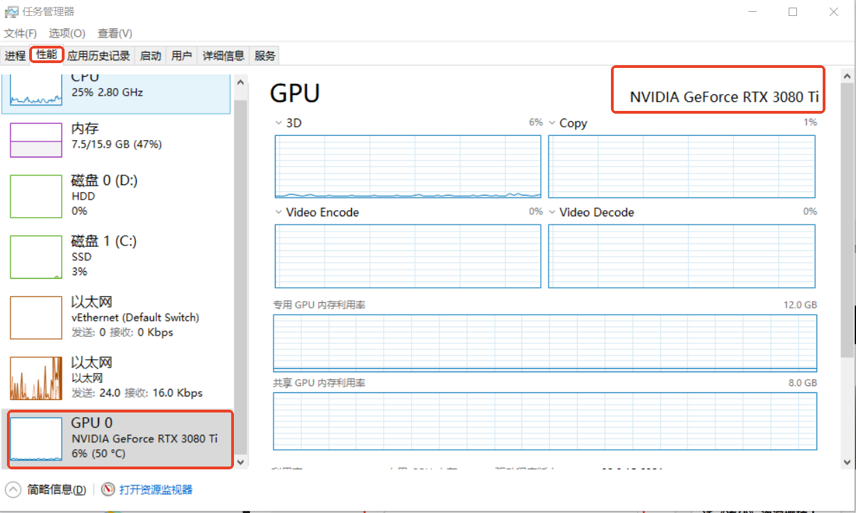The image size is (856, 513).
Task: Click the memory text 7.5/15.9 GB (47%)
Action: [117, 144]
